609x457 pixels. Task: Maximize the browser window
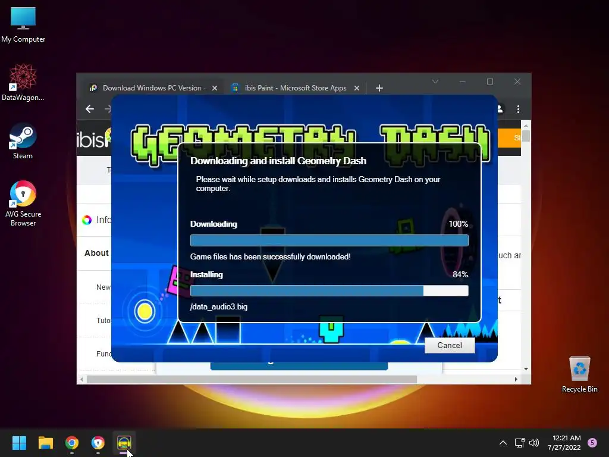tap(490, 82)
